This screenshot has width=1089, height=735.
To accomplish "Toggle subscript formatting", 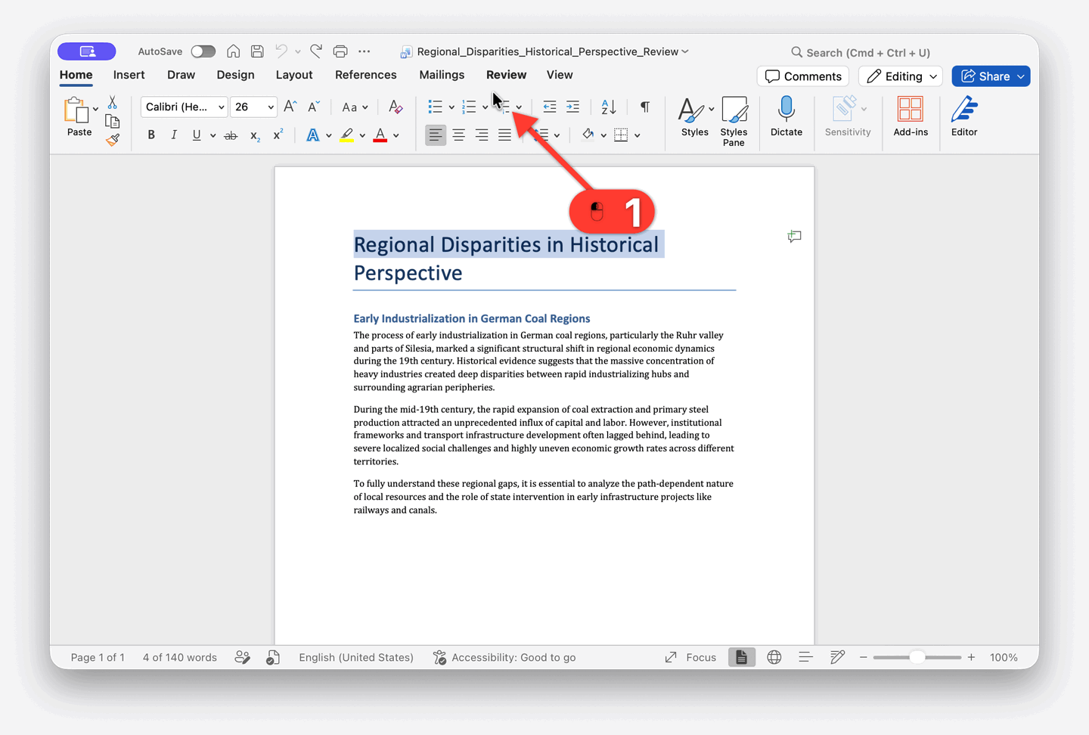I will [255, 135].
